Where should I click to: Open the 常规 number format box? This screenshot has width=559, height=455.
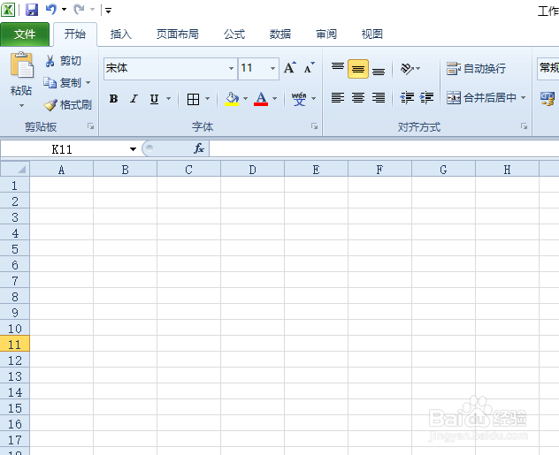click(548, 68)
